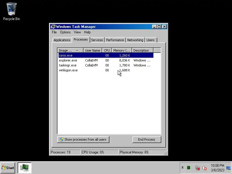Open the View menu

[77, 32]
